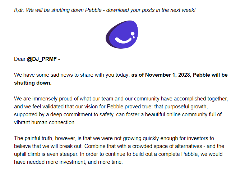Screen dimensions: 245x171
Task: Click the dark shadow edge of the Pebble logo
Action: click(x=108, y=37)
